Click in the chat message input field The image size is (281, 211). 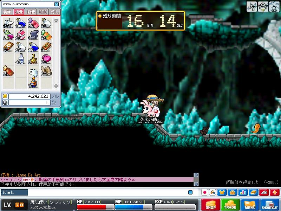click(x=107, y=192)
